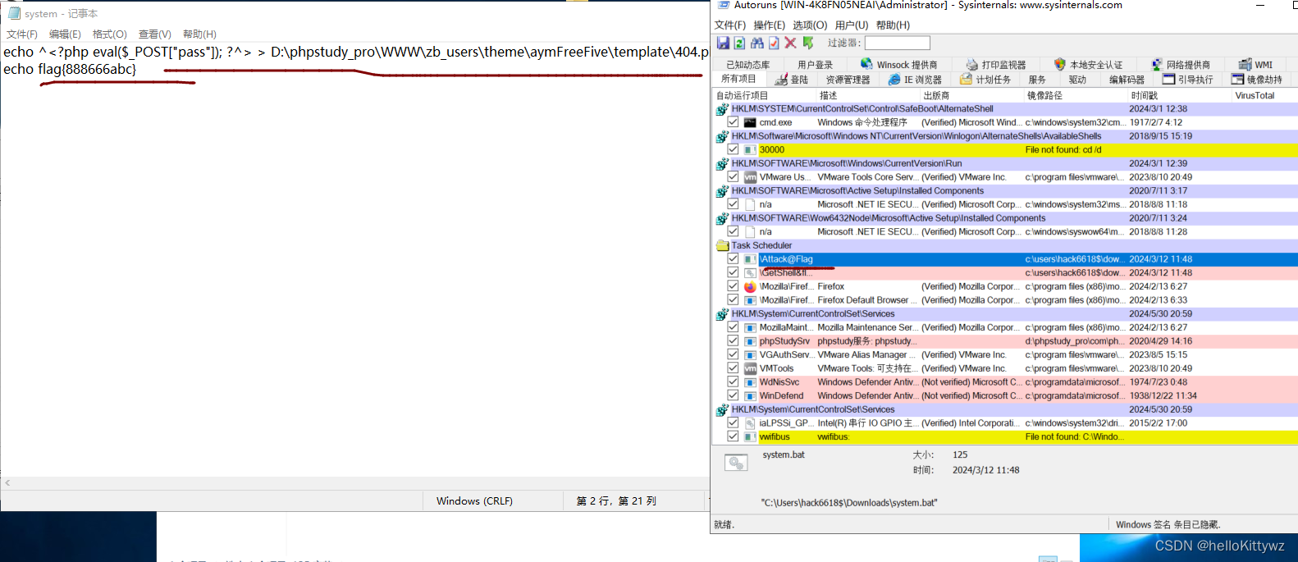Click the VMware Us... entry icon
Image resolution: width=1298 pixels, height=562 pixels.
tap(750, 177)
